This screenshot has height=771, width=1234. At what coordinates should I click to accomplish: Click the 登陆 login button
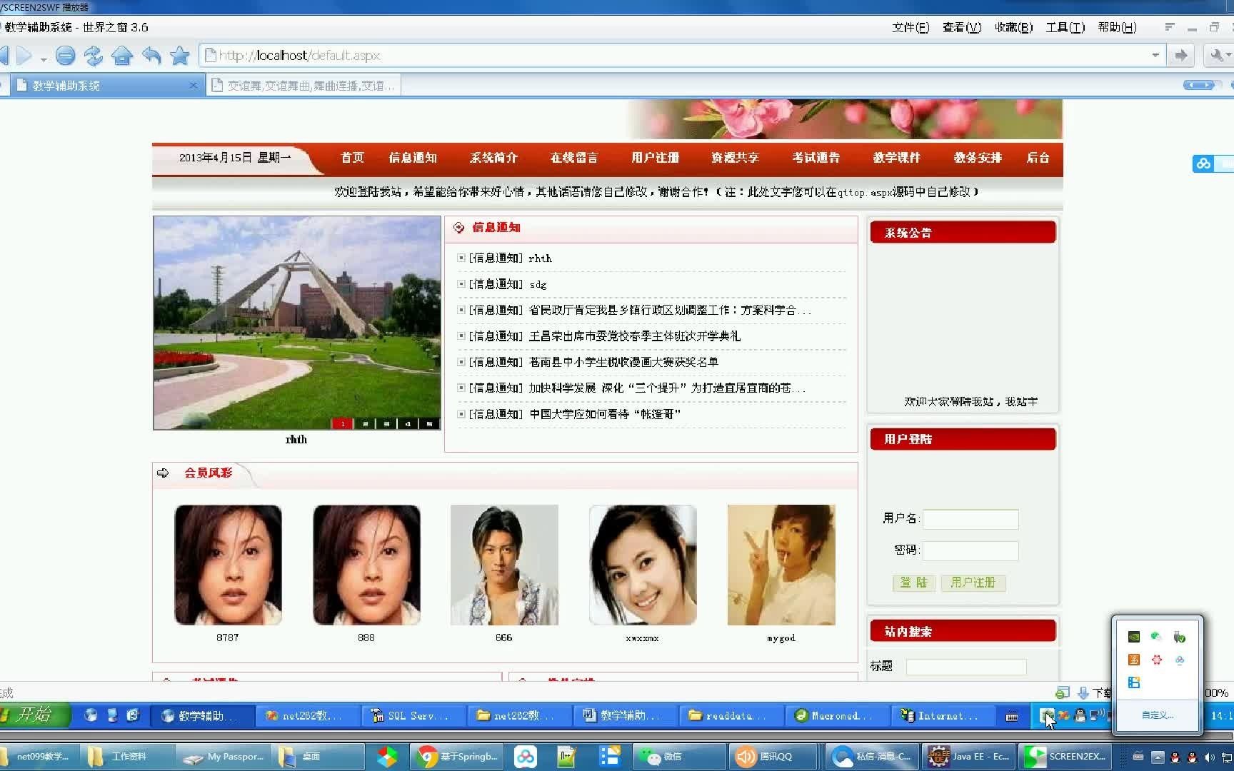[913, 583]
